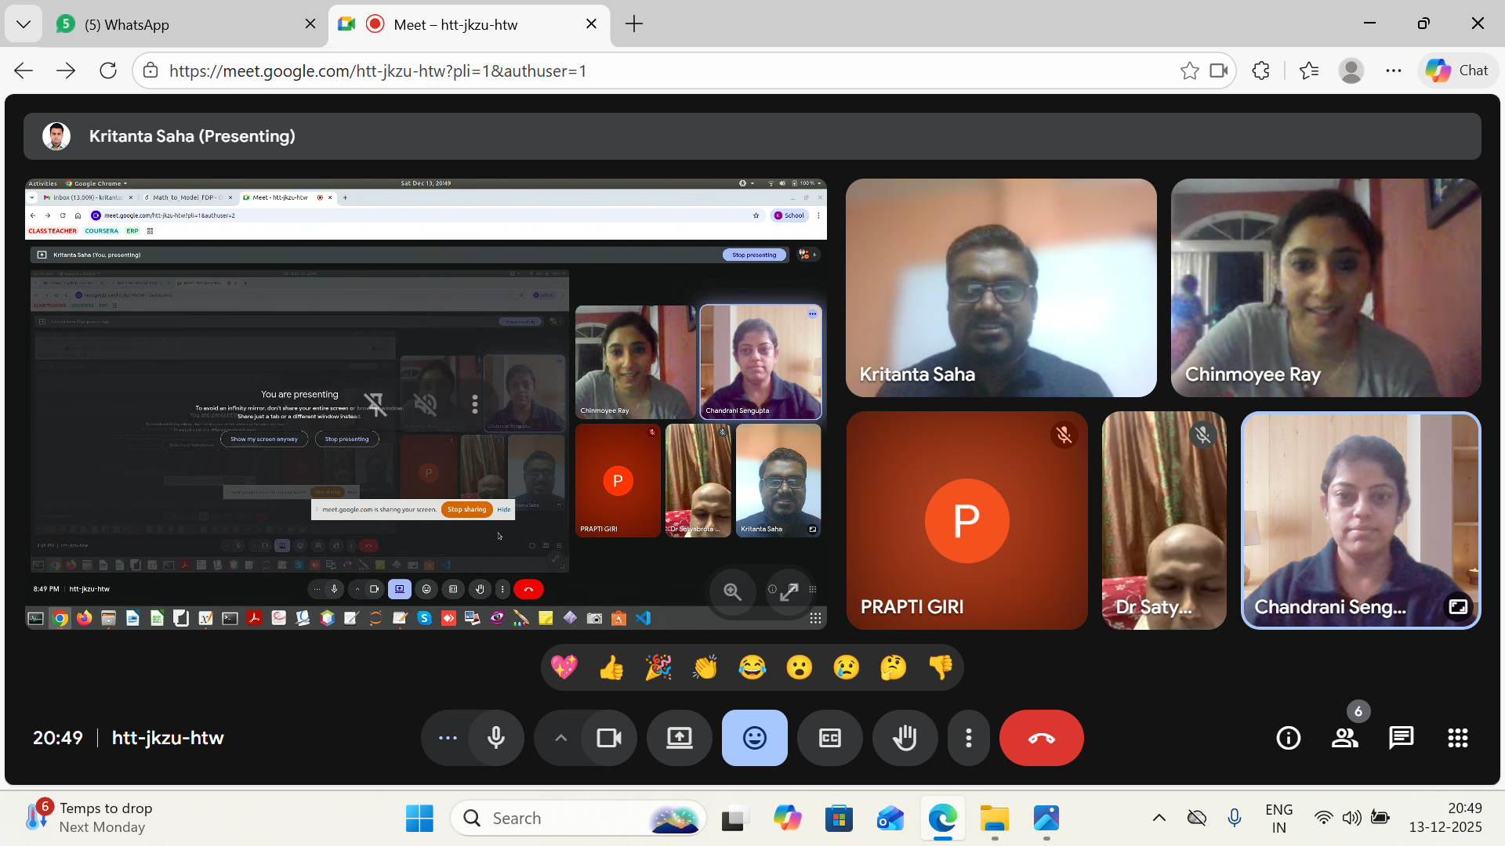Open a new browser tab
Image resolution: width=1505 pixels, height=846 pixels.
pos(634,24)
